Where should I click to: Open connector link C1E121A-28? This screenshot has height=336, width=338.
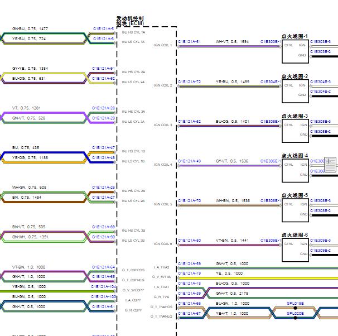coord(103,108)
